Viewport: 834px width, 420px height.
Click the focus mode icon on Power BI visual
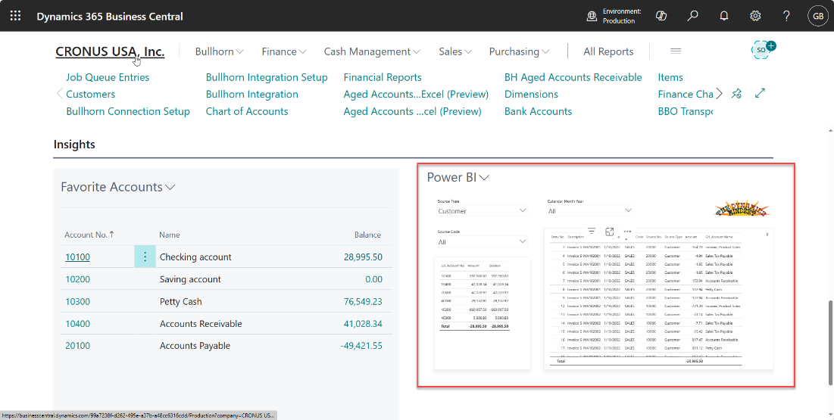click(610, 232)
